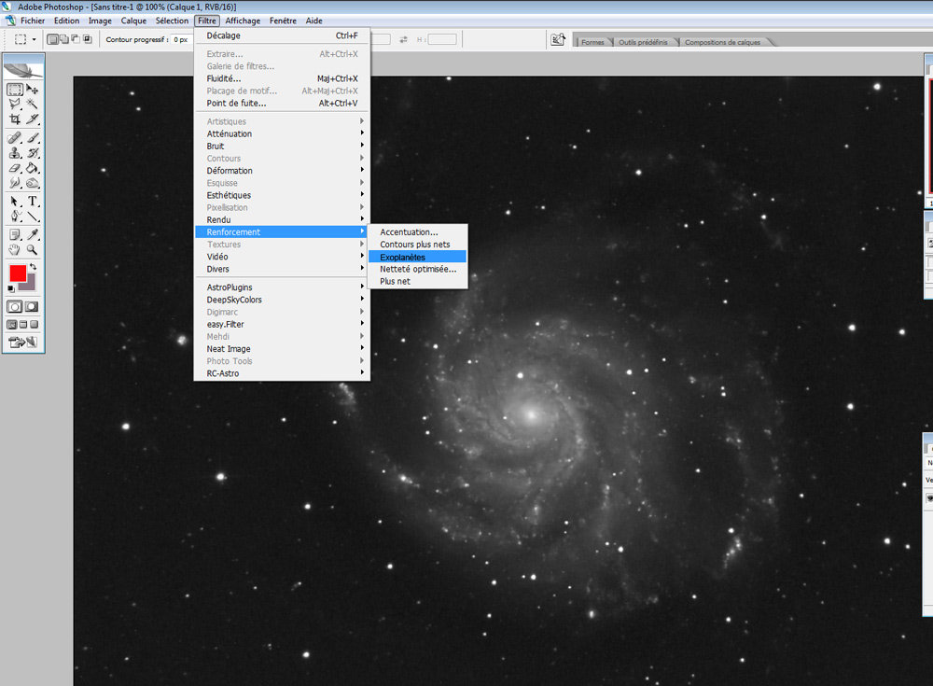Open the Calque menu
Screen dimensions: 933x686
133,21
